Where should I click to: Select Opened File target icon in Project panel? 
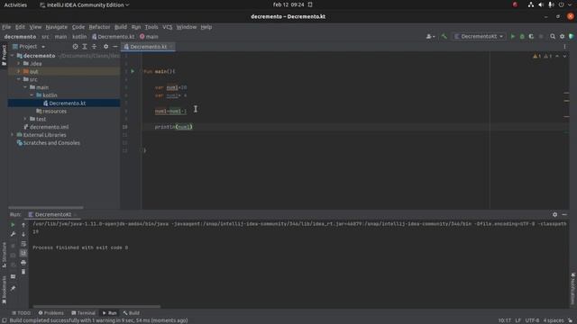point(75,47)
